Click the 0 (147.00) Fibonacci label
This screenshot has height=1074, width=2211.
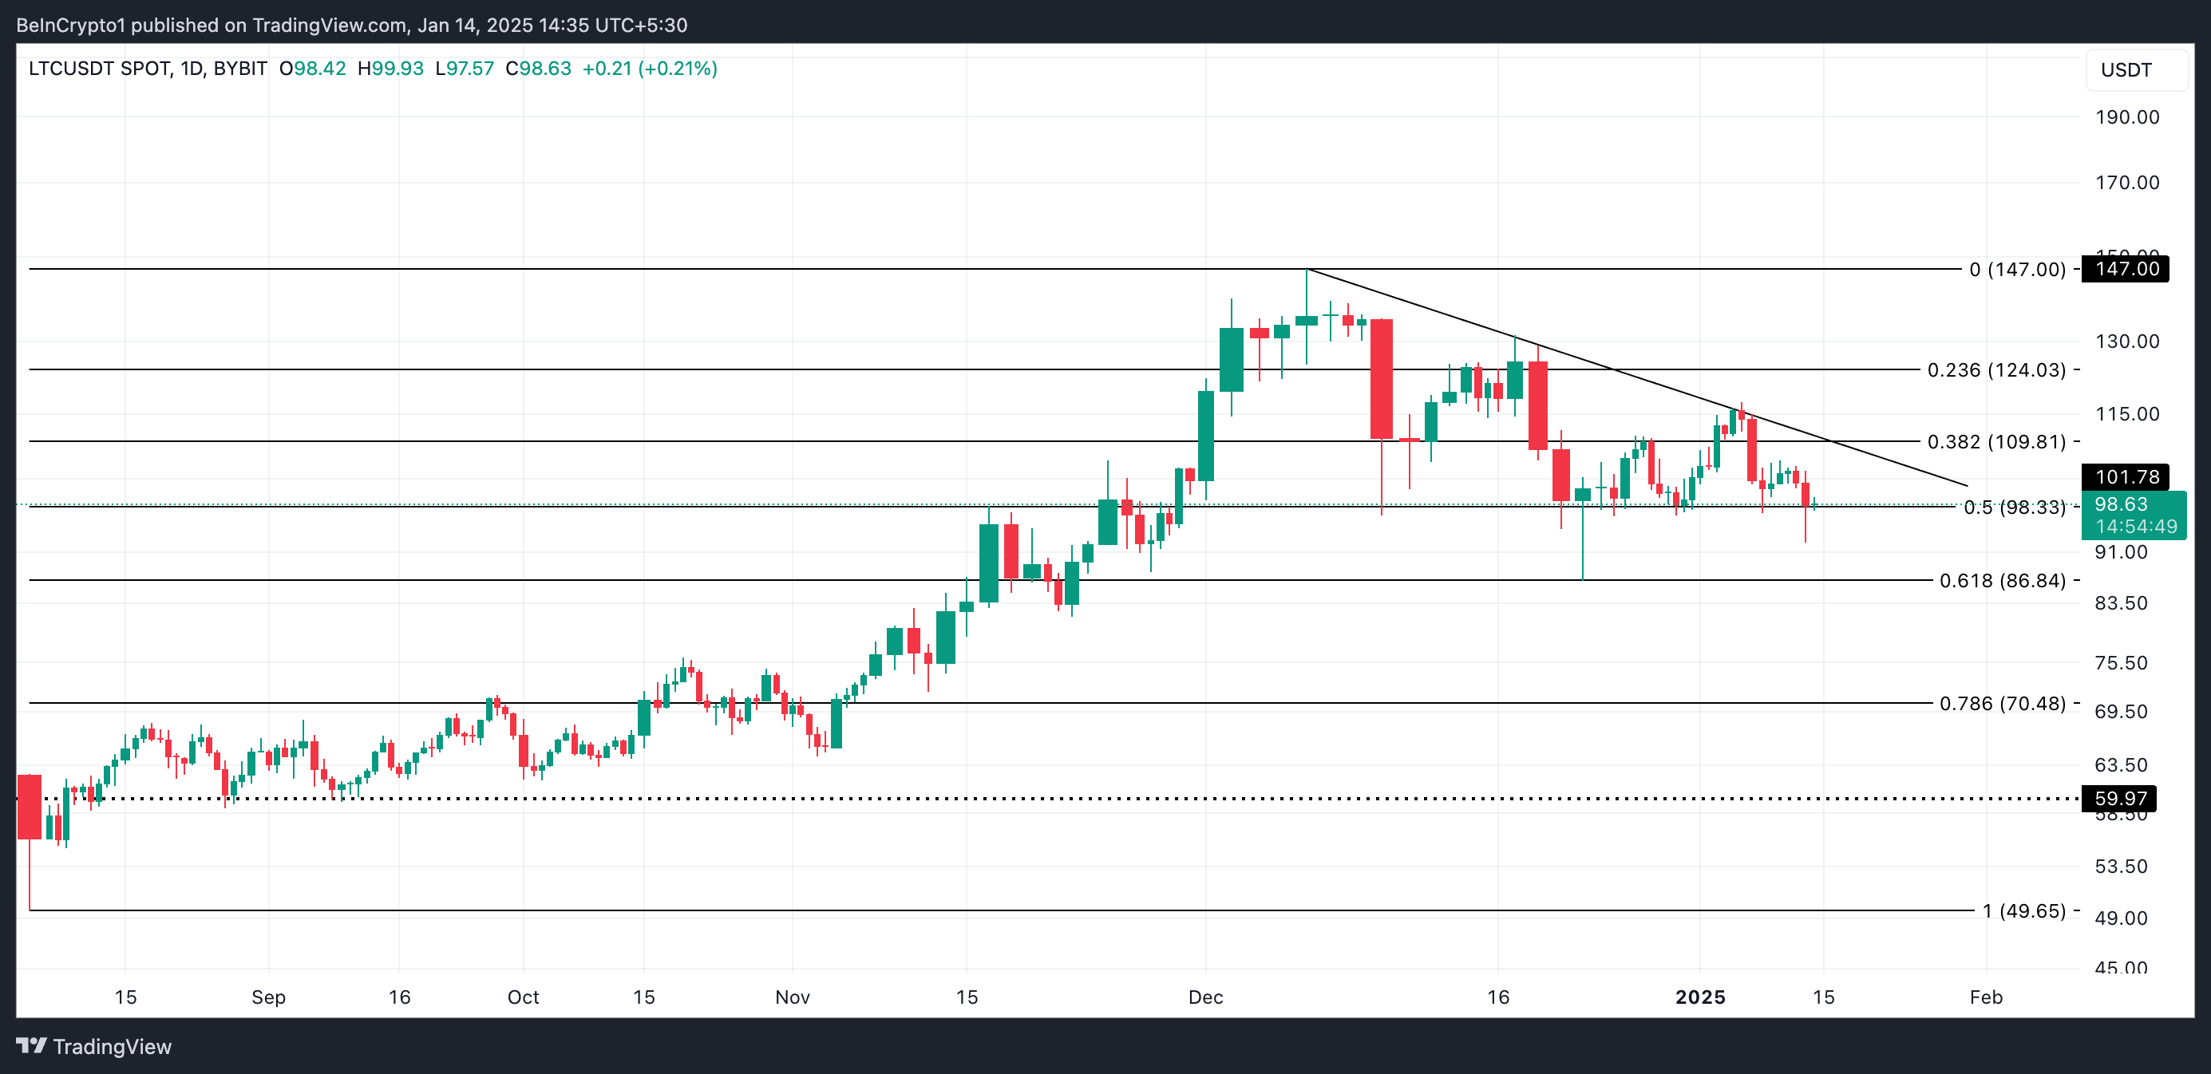tap(2017, 270)
